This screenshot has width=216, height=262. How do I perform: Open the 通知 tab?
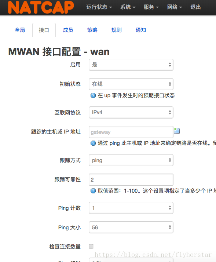pyautogui.click(x=141, y=30)
